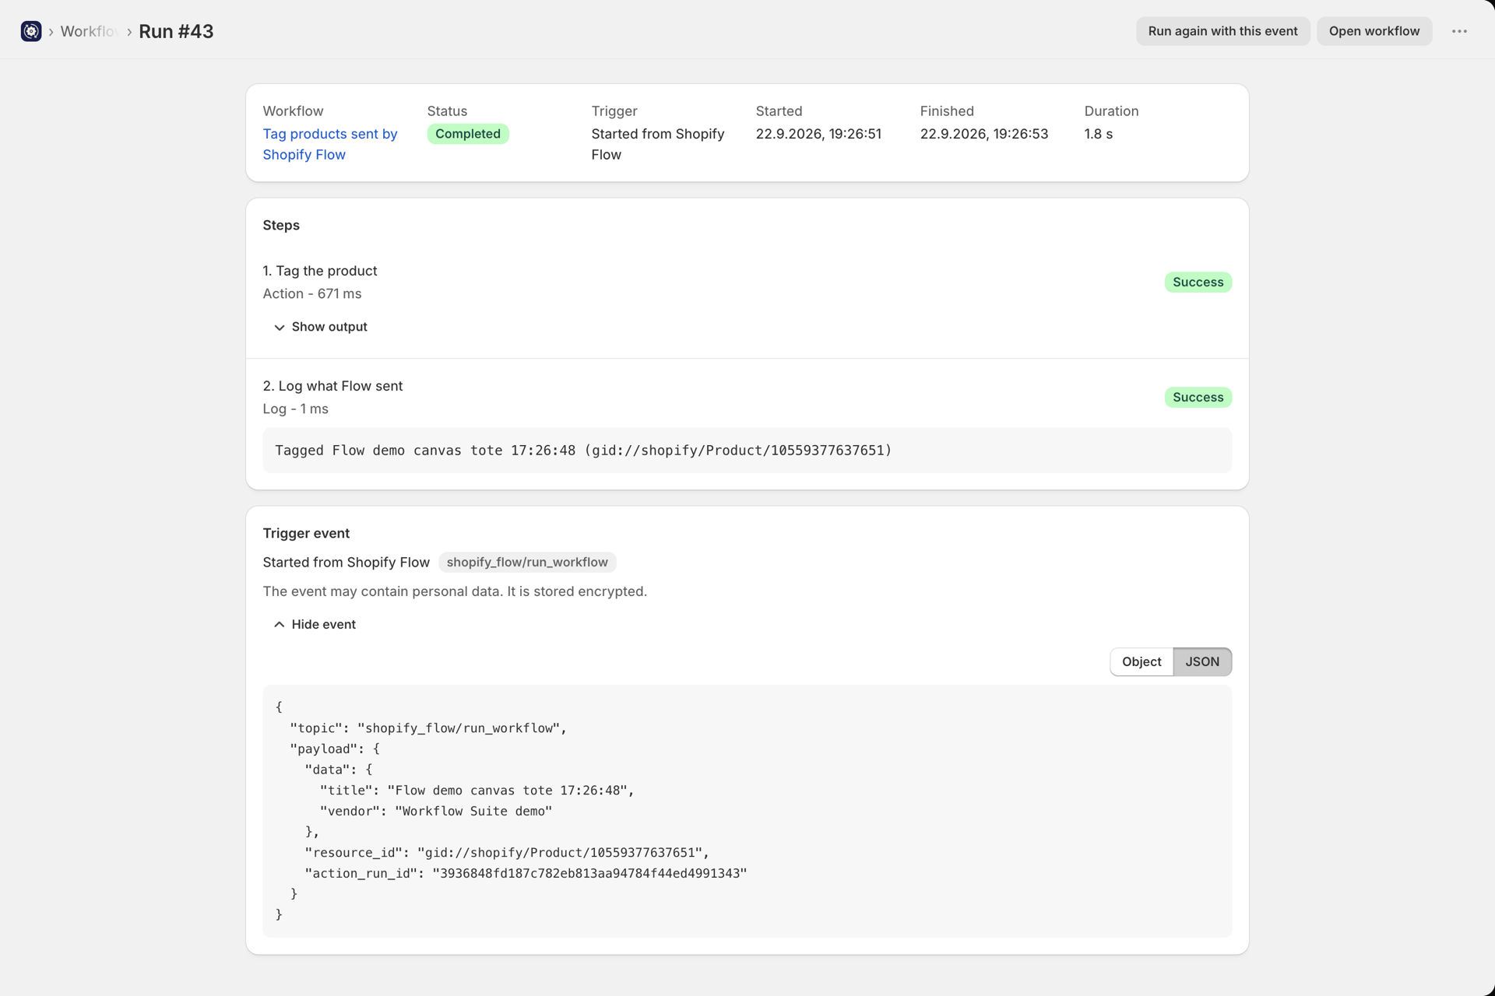Image resolution: width=1495 pixels, height=996 pixels.
Task: Click the Completed status badge
Action: tap(468, 134)
